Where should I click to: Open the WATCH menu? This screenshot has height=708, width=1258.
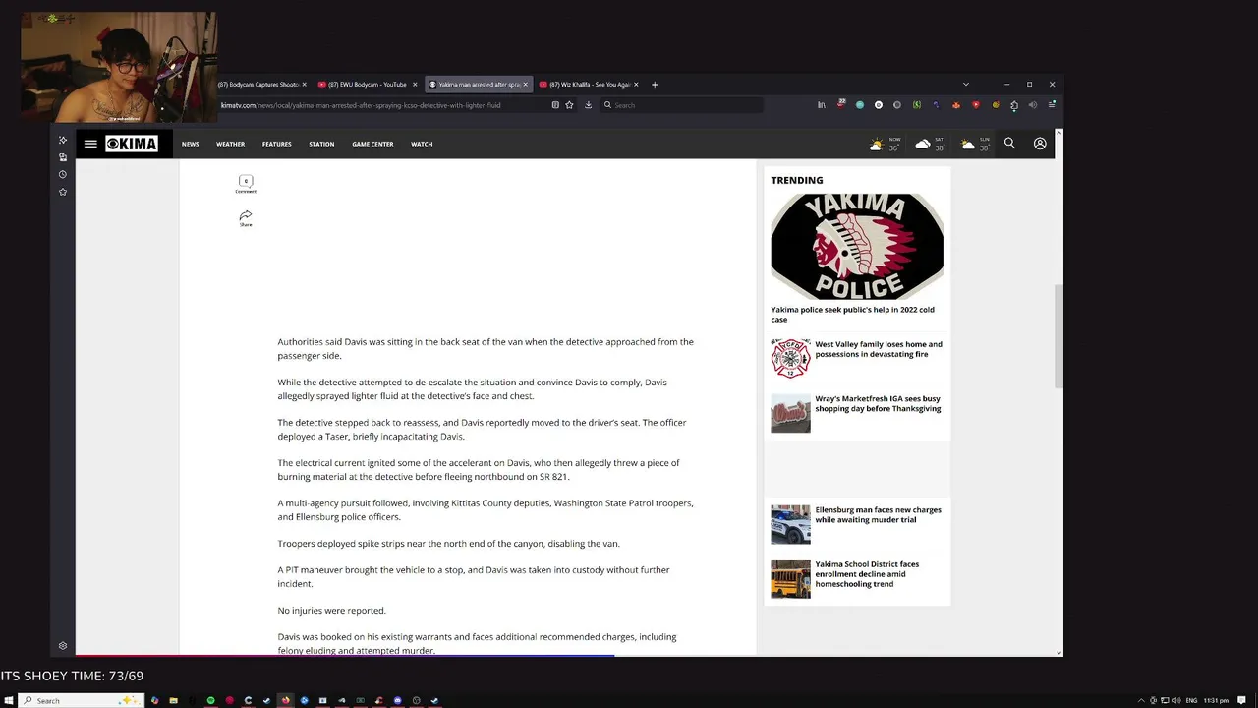[x=422, y=144]
